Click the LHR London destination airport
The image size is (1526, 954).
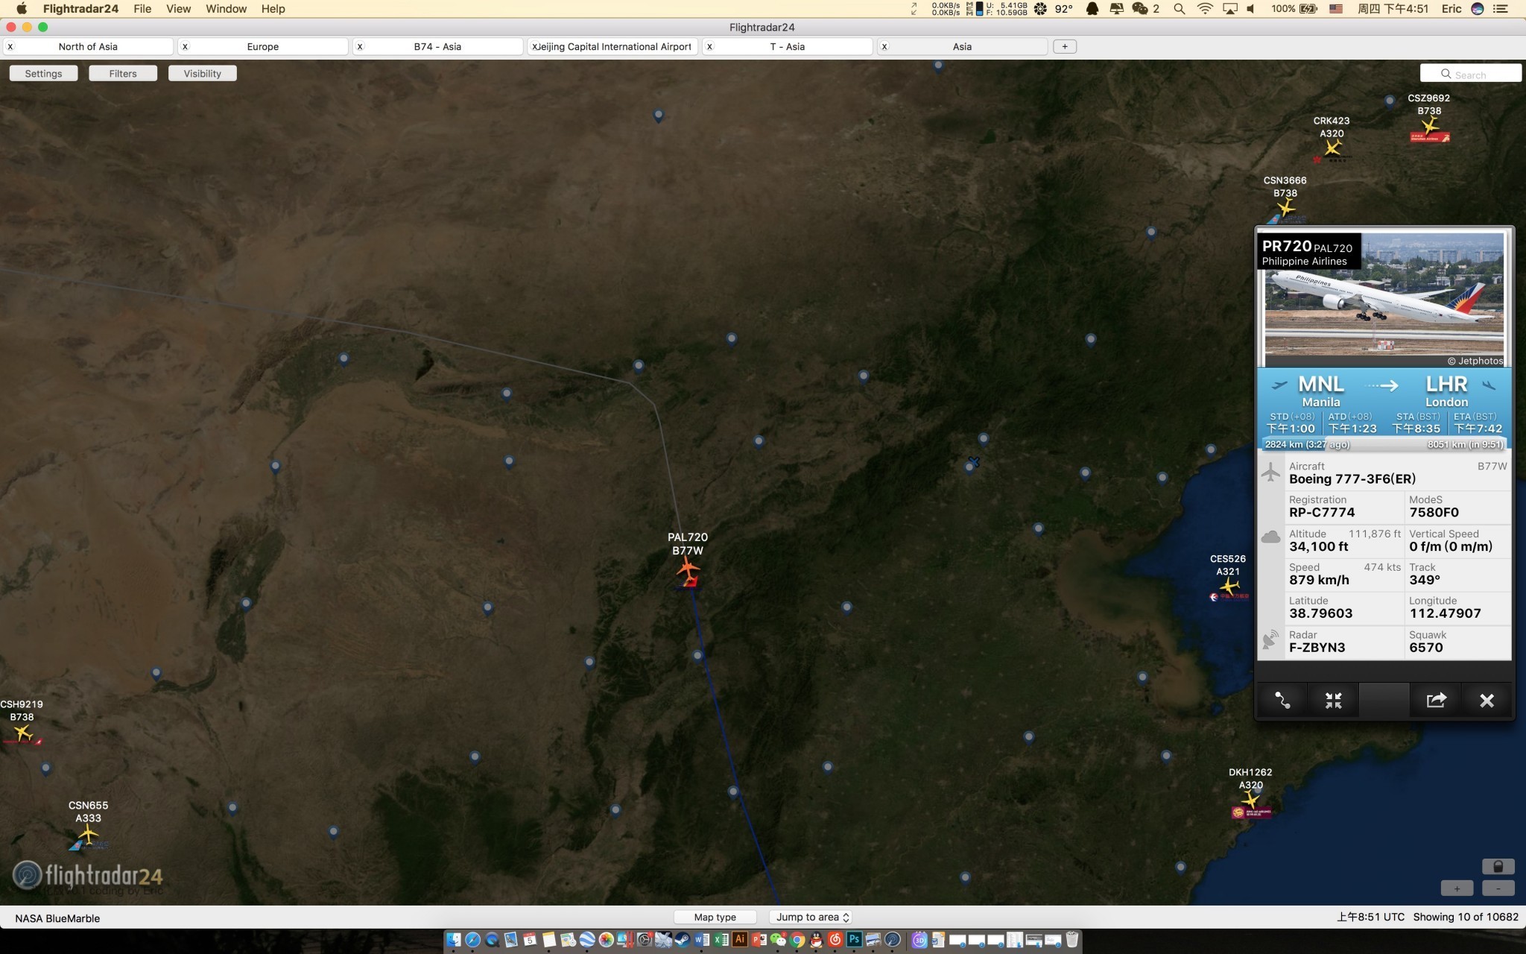pyautogui.click(x=1446, y=391)
